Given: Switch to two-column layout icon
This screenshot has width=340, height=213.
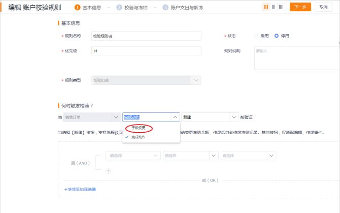Looking at the screenshot, I should click(x=266, y=7).
